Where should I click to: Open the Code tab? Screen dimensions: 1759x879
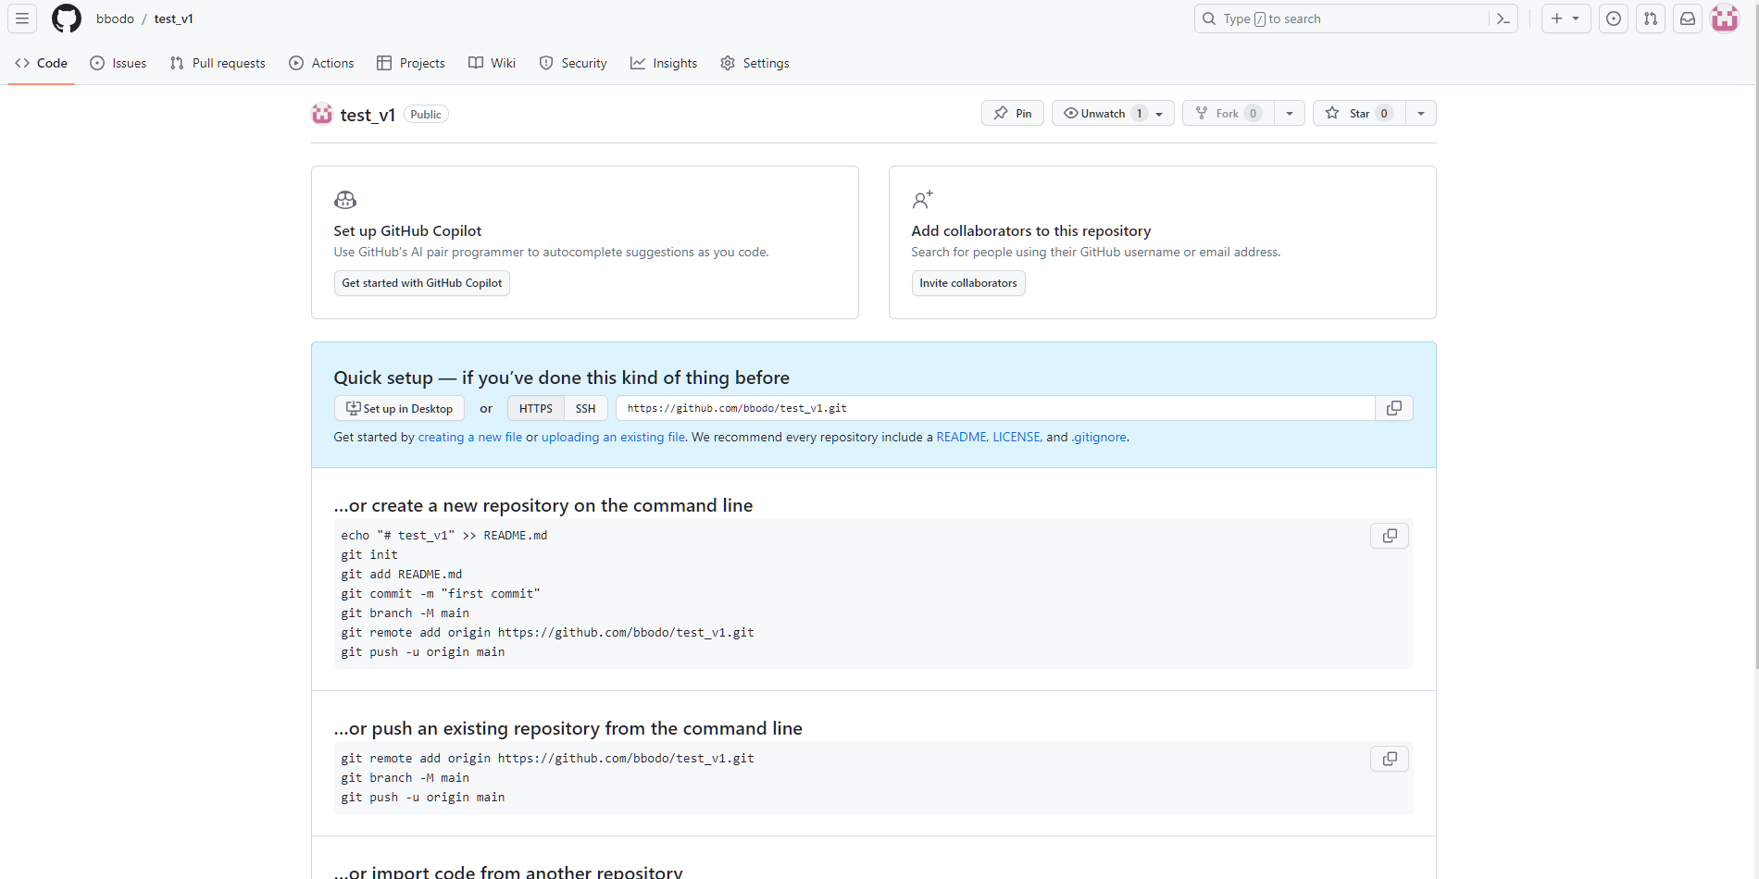coord(41,63)
